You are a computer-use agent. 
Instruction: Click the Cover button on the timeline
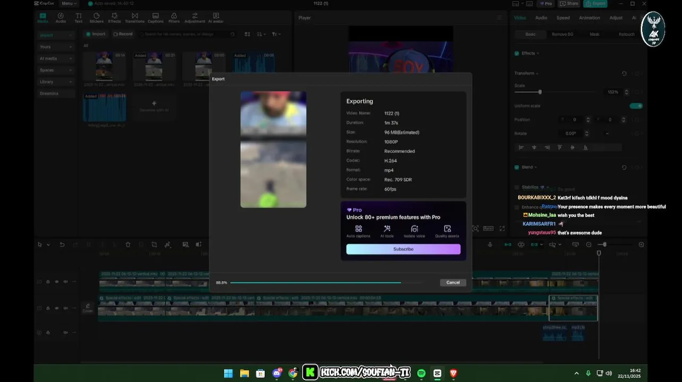click(x=88, y=308)
